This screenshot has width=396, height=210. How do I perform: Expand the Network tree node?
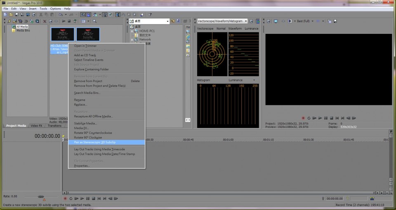pyautogui.click(x=132, y=40)
